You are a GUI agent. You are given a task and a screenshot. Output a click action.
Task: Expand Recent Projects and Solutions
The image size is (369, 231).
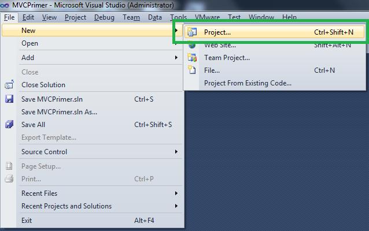(x=176, y=206)
